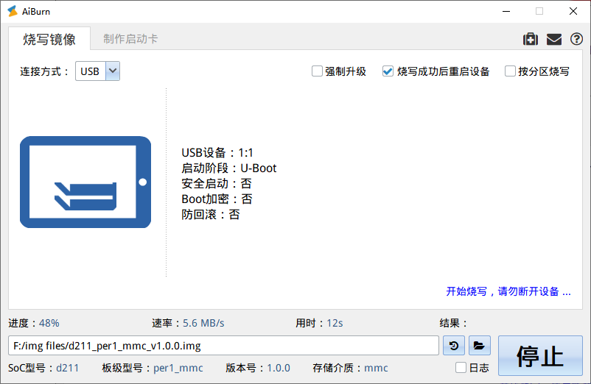This screenshot has width=591, height=384.
Task: Click the blue tablet device illustration
Action: (x=85, y=182)
